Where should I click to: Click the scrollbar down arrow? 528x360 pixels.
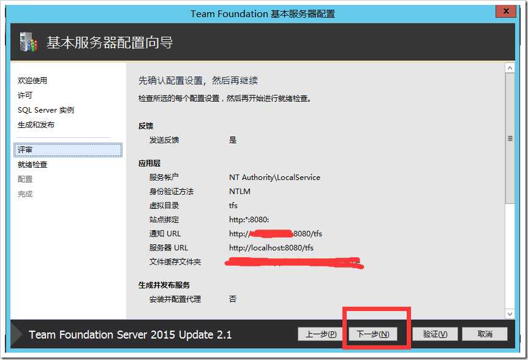(510, 314)
